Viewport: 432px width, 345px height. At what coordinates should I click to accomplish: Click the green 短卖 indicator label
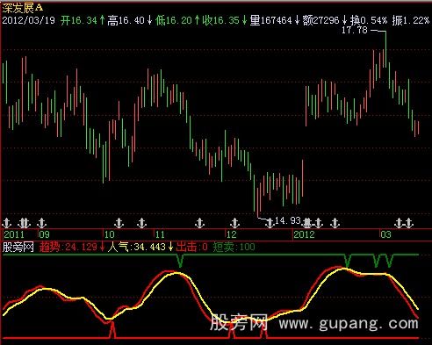click(x=223, y=248)
